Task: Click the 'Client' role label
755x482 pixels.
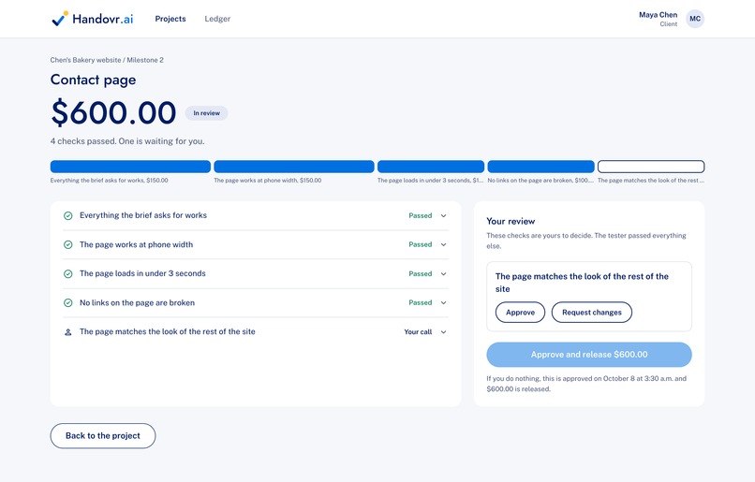Action: point(668,24)
